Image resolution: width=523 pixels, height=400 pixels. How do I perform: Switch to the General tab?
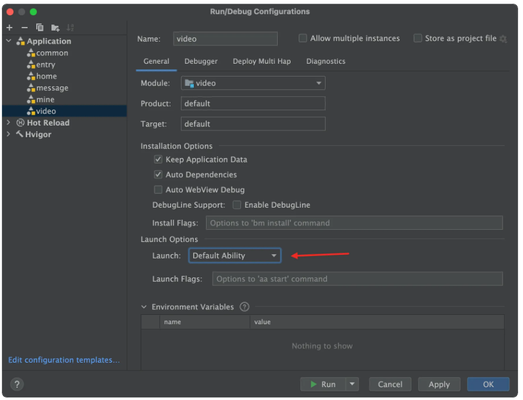[x=156, y=61]
